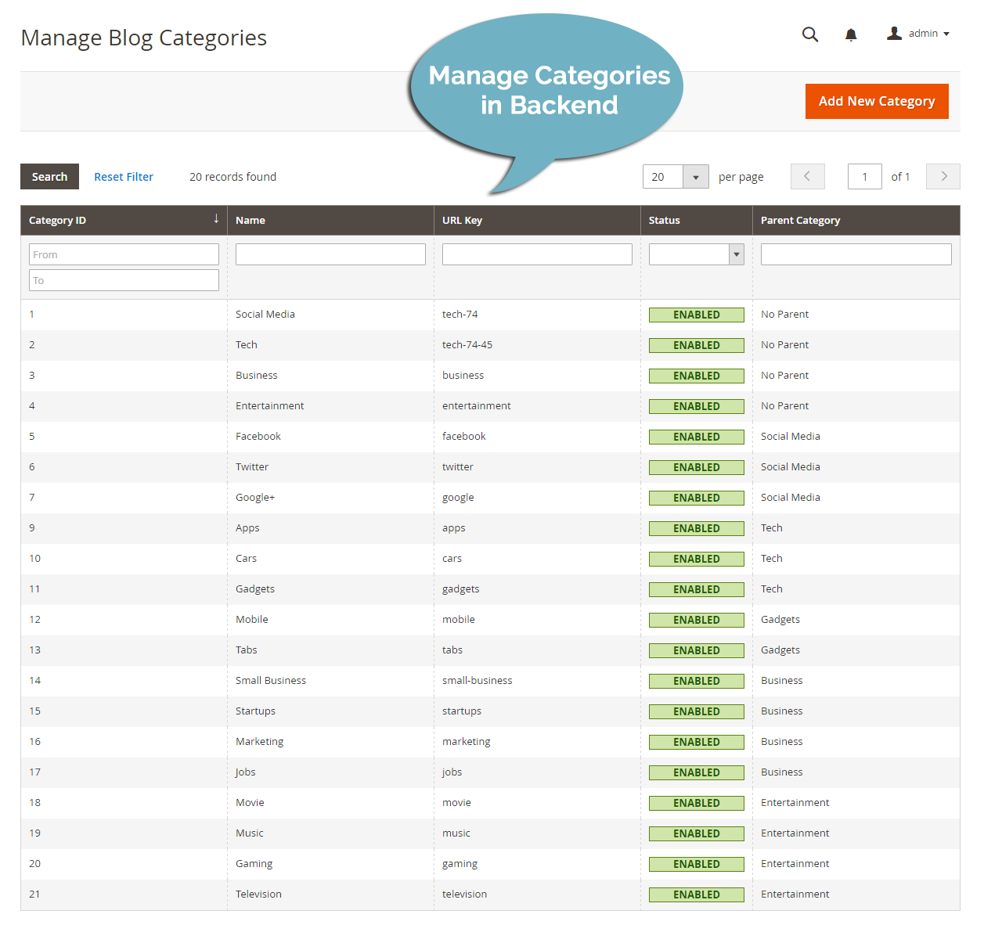The image size is (984, 925).
Task: Click the admin account avatar icon
Action: point(893,33)
